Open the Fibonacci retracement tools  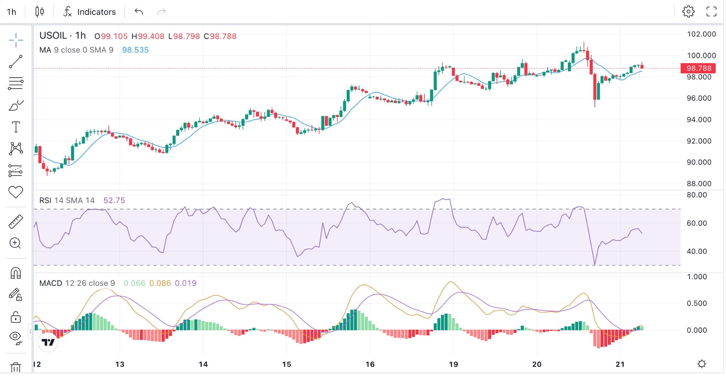point(16,84)
